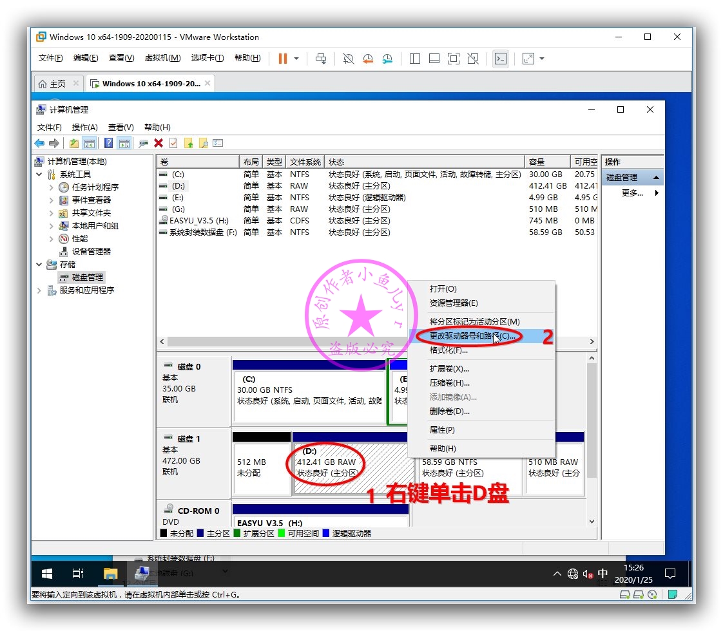This screenshot has height=631, width=723.
Task: Expand 任务计划程序 in the tree
Action: coord(51,187)
